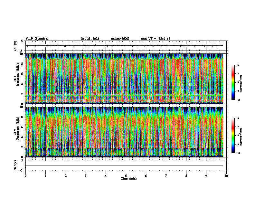Click time axis tick label "9"
Screen dimensions: 255x197
[206, 176]
